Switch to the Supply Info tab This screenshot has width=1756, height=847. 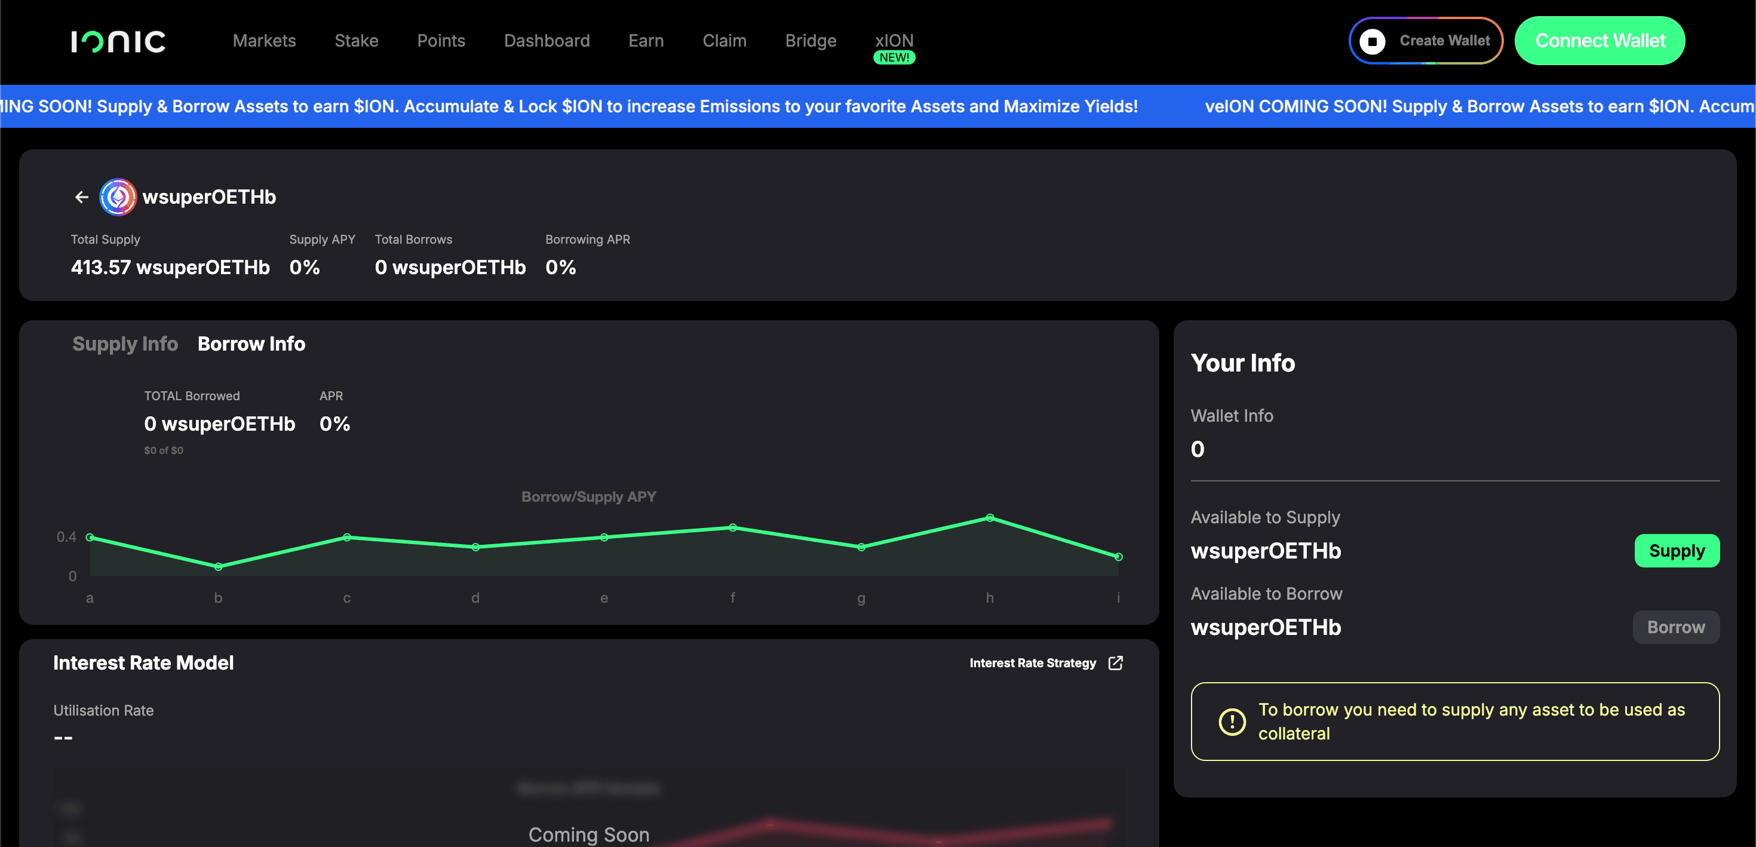tap(125, 343)
